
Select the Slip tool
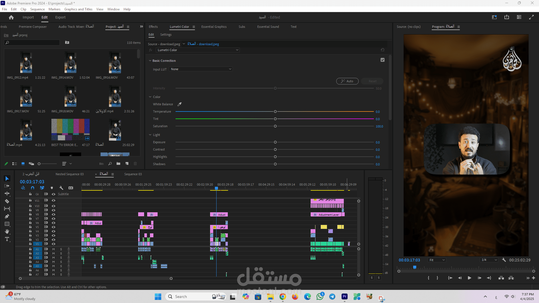[x=7, y=209]
